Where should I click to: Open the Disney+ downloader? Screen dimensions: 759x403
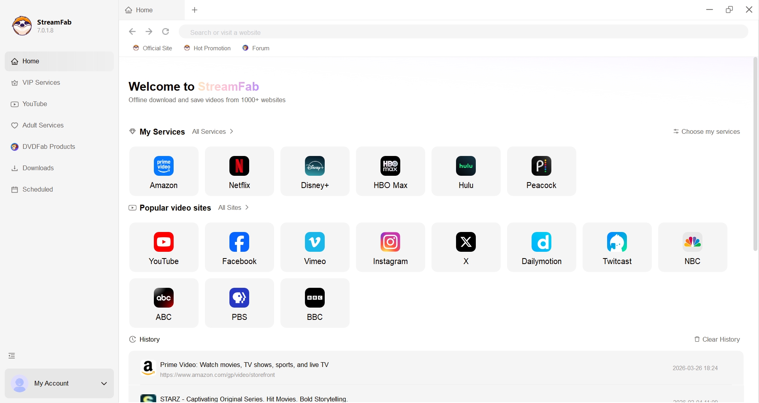(314, 171)
